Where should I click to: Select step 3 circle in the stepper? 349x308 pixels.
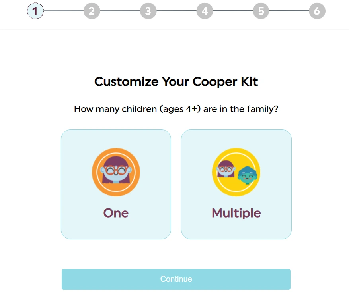click(148, 11)
